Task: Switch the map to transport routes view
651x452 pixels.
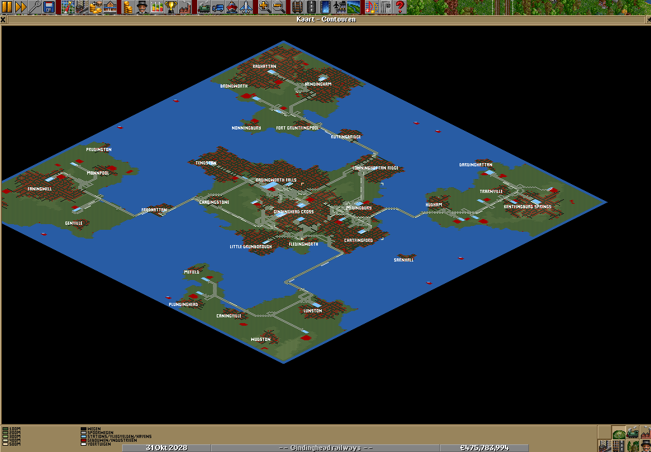Action: (619, 446)
